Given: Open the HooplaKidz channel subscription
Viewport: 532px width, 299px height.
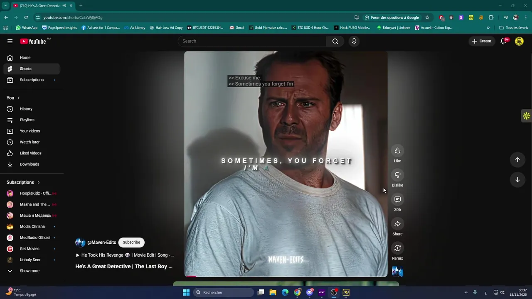Looking at the screenshot, I should coord(32,194).
